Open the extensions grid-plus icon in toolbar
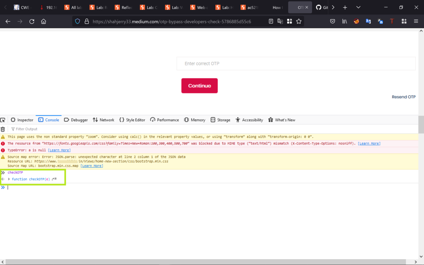 pyautogui.click(x=404, y=22)
